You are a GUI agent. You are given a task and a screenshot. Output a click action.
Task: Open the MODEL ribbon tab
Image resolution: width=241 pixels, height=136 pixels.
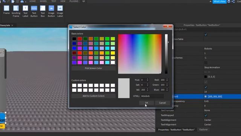pyautogui.click(x=43, y=1)
